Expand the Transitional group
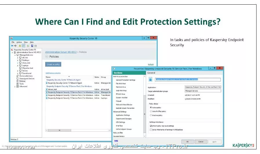This screenshot has height=154, width=260. point(18,73)
